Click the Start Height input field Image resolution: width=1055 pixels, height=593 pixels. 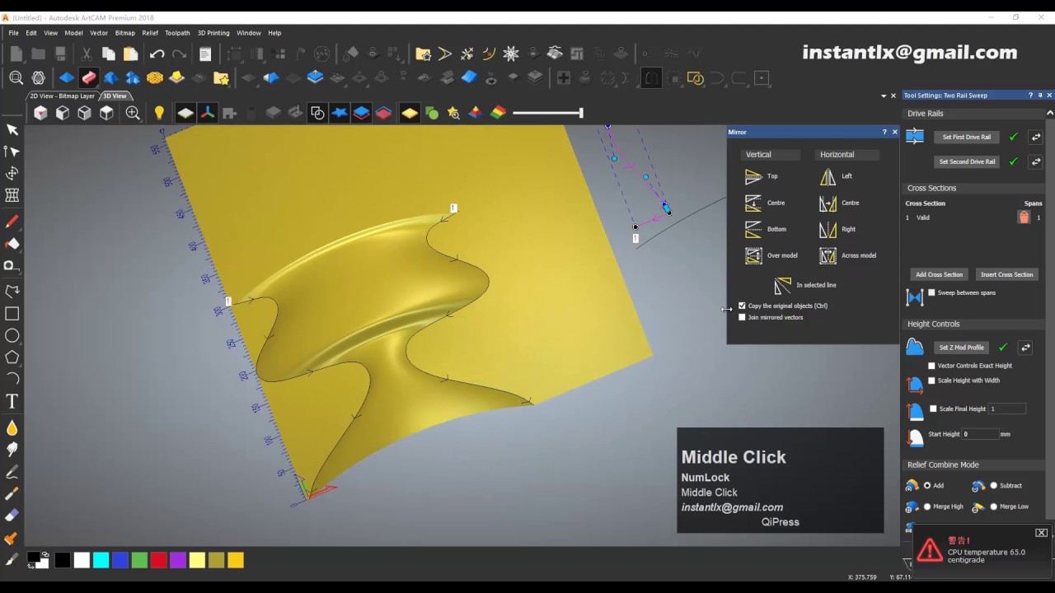click(x=981, y=434)
